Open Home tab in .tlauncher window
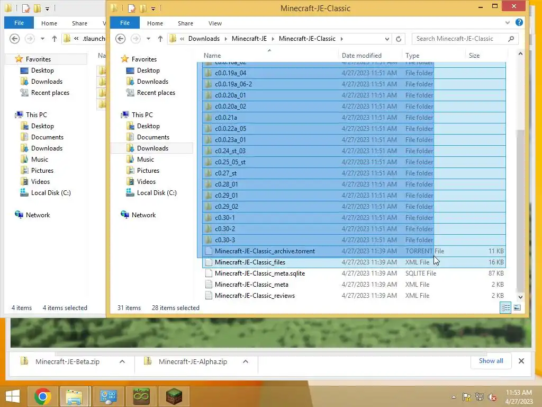This screenshot has height=407, width=542. [x=49, y=23]
